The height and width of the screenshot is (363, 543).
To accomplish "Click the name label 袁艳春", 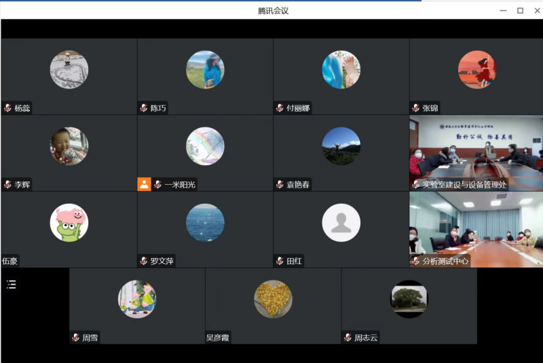I will coord(298,185).
